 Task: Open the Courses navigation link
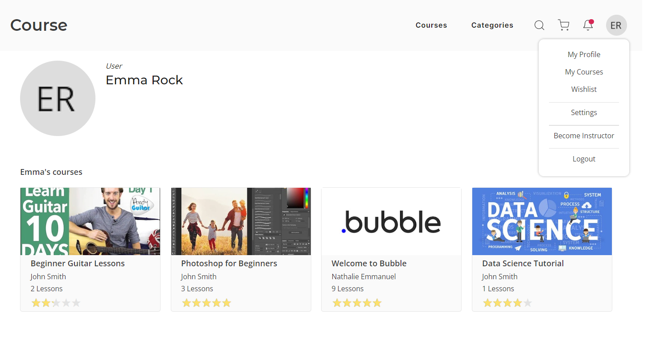pos(431,25)
